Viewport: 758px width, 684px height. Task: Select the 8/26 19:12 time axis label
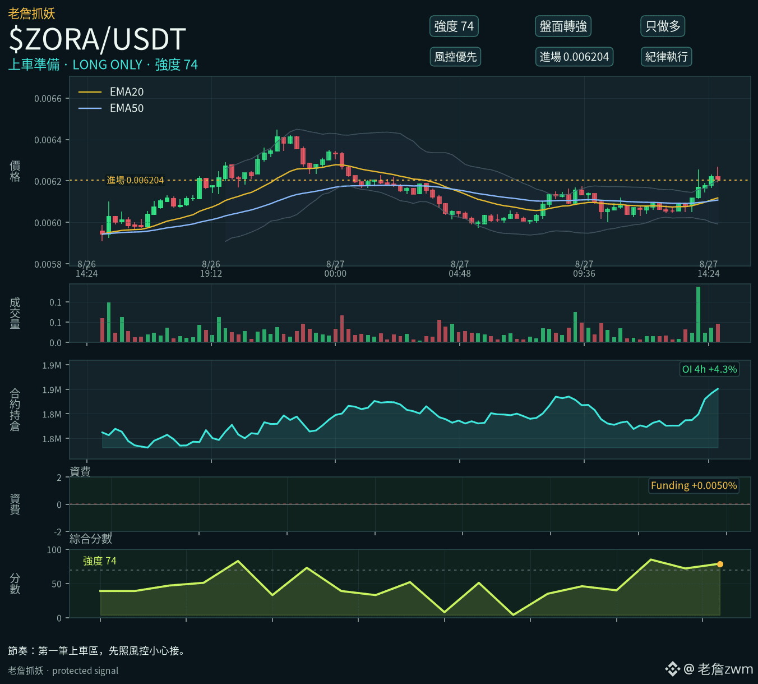coord(211,269)
